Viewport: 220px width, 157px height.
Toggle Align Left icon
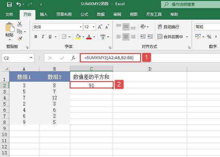[x=119, y=37]
